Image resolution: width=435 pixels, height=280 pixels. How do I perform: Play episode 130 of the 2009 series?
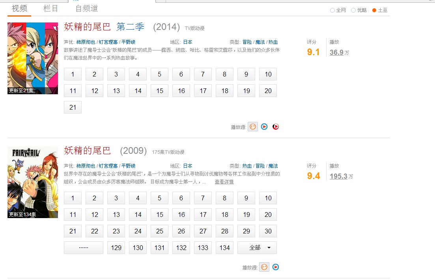[x=138, y=248]
